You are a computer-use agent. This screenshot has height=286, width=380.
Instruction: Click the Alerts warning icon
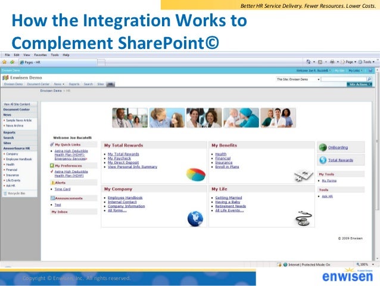[x=52, y=183]
